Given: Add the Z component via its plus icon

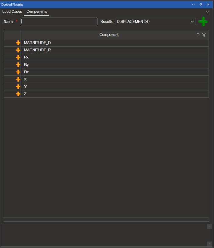Looking at the screenshot, I should point(18,94).
